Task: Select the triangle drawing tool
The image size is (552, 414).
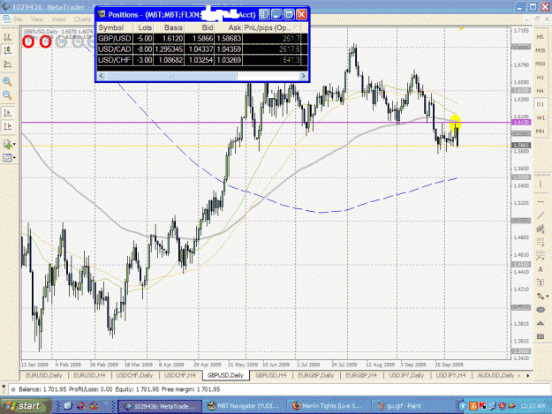Action: tap(541, 323)
